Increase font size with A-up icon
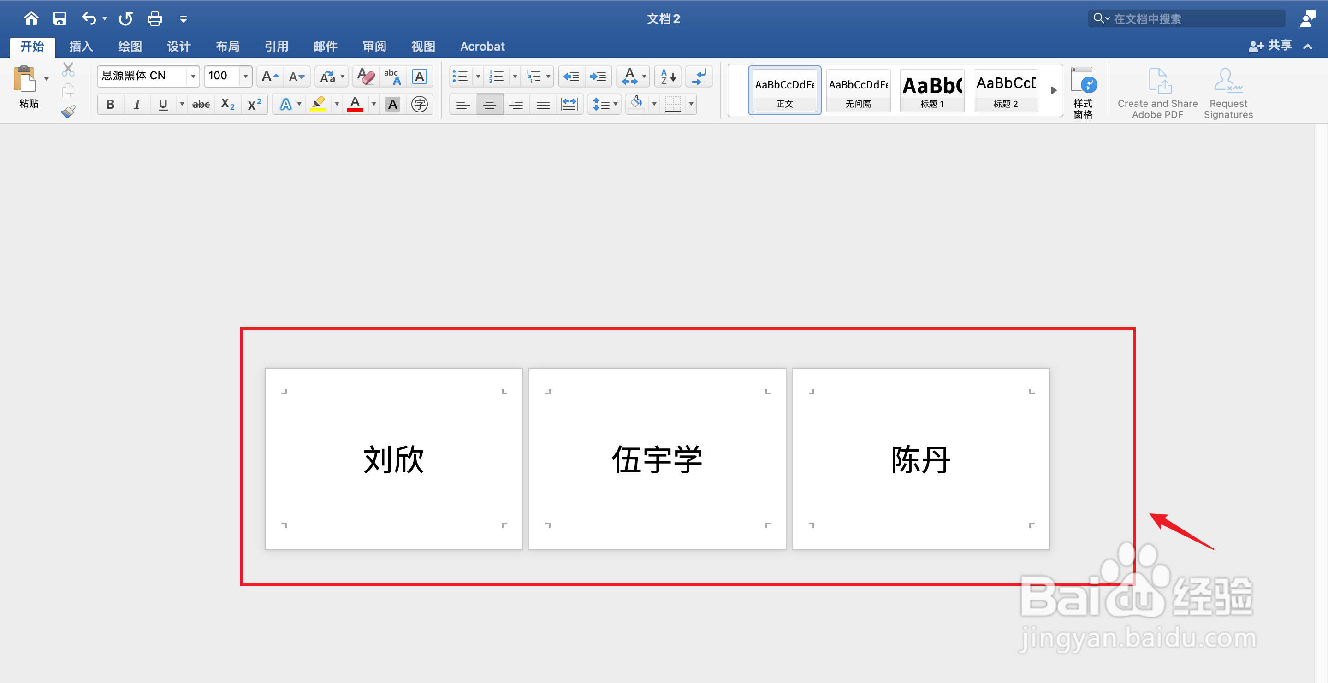The width and height of the screenshot is (1328, 683). pos(270,77)
